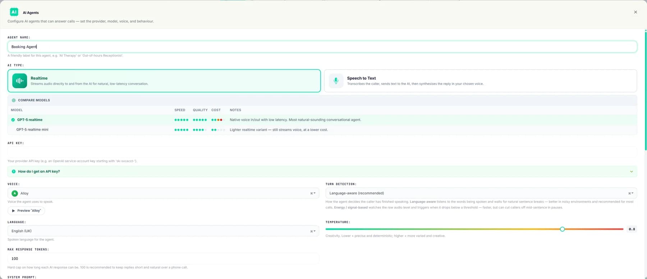Click the chevron on the API key help bar
This screenshot has width=647, height=279.
click(632, 171)
